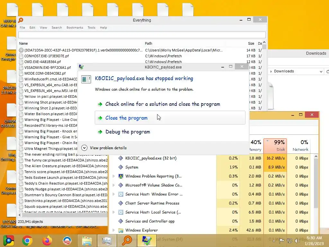Open Firefox from the taskbar
The image size is (329, 247).
pyautogui.click(x=47, y=241)
